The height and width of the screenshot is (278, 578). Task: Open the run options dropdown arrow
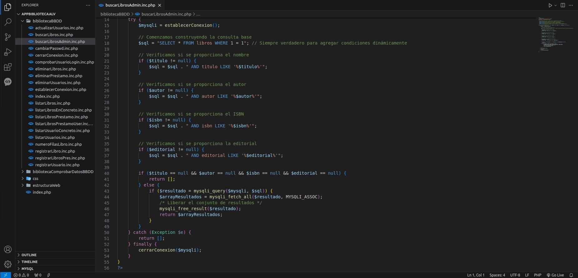[556, 5]
